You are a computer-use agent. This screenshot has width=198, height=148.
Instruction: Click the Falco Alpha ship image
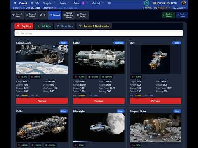point(99,128)
